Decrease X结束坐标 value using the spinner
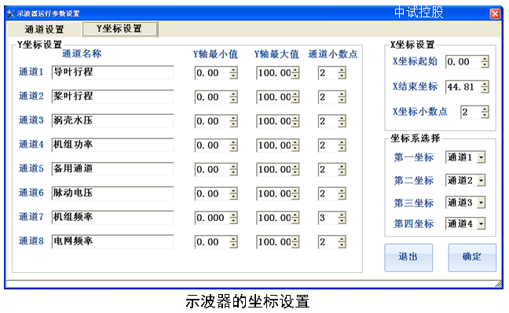This screenshot has width=509, height=313. [485, 90]
